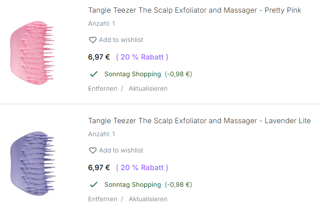This screenshot has width=321, height=208.
Task: Click the heart icon for Pretty Pink
Action: point(92,40)
